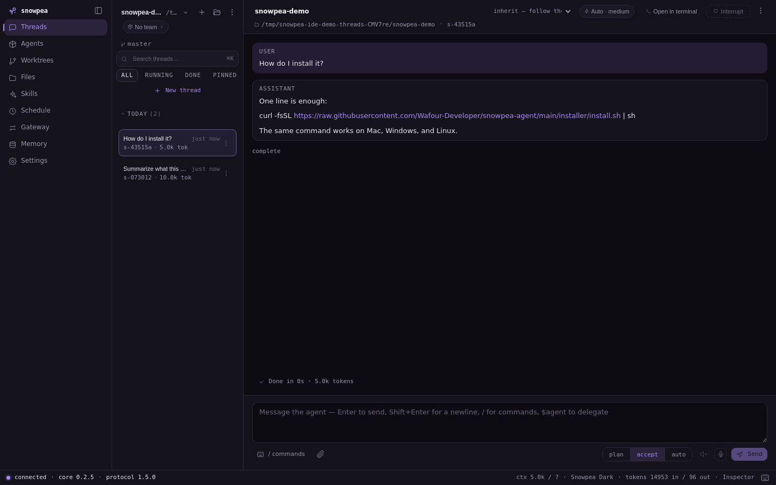The height and width of the screenshot is (485, 776).
Task: Open the 'How do I install it?' thread
Action: (177, 143)
